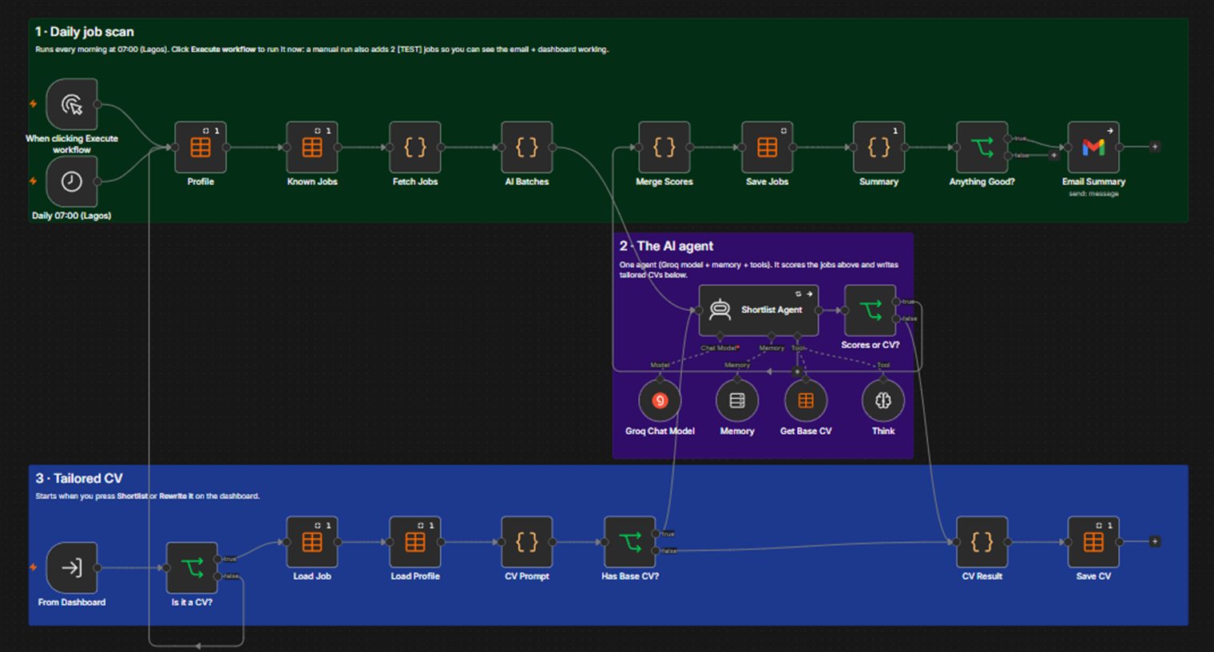Open the Merge Scores code node

click(x=665, y=147)
